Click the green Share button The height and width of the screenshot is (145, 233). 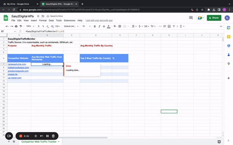click(x=214, y=18)
